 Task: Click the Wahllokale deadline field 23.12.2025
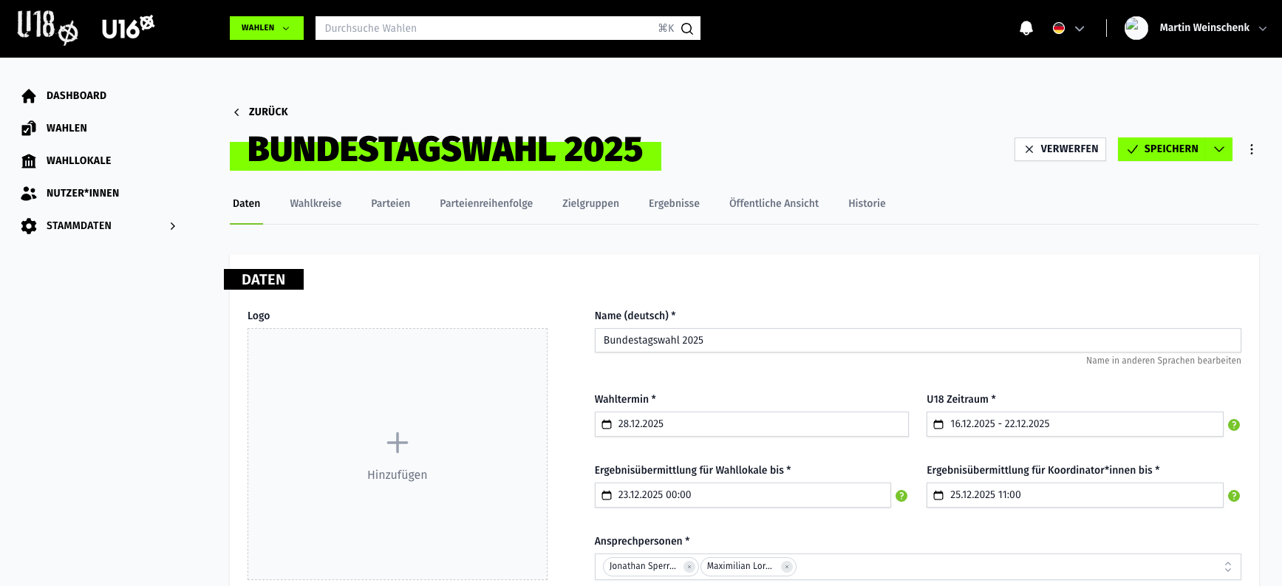[743, 495]
